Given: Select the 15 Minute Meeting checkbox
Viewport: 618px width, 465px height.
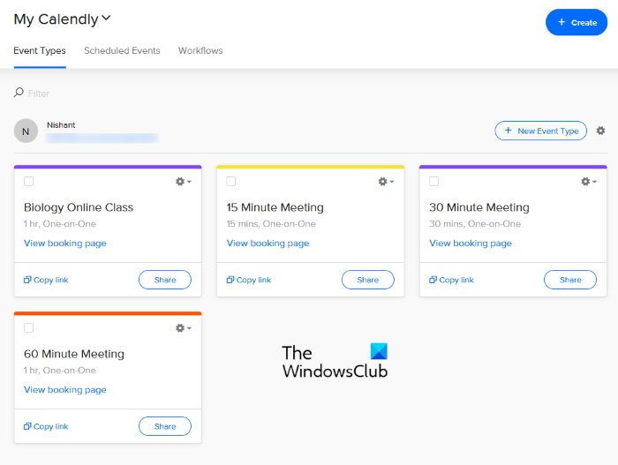Looking at the screenshot, I should pos(231,182).
